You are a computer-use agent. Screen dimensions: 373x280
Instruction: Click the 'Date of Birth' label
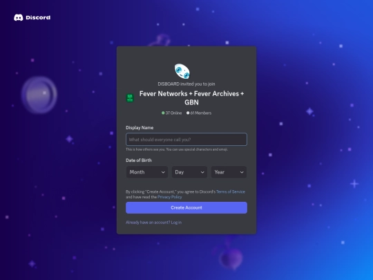(x=139, y=160)
